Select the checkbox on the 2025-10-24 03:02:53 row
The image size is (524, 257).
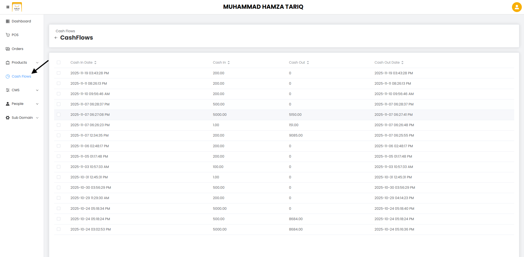point(59,229)
